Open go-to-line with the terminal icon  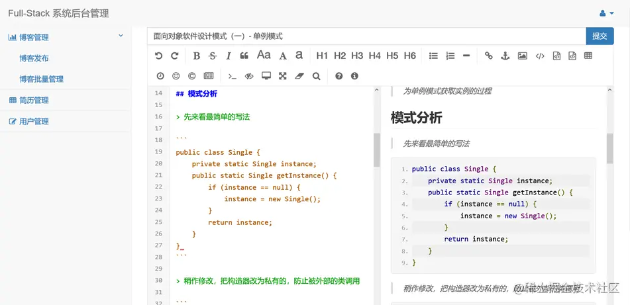pyautogui.click(x=233, y=76)
